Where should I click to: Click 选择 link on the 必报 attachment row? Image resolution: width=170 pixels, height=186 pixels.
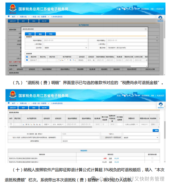pyautogui.click(x=110, y=158)
